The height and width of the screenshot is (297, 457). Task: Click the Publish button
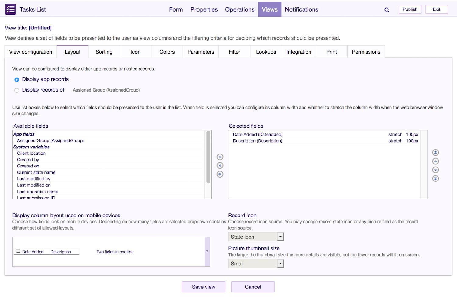coord(410,9)
